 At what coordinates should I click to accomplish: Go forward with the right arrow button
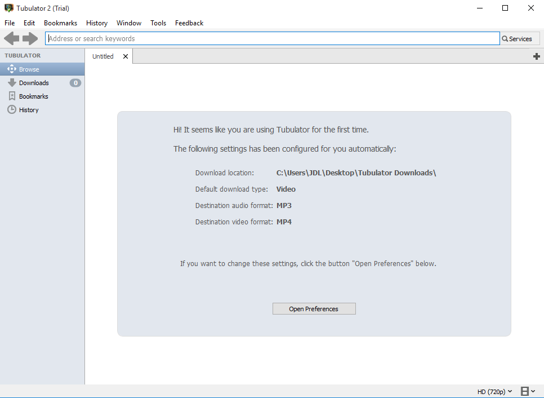click(30, 38)
